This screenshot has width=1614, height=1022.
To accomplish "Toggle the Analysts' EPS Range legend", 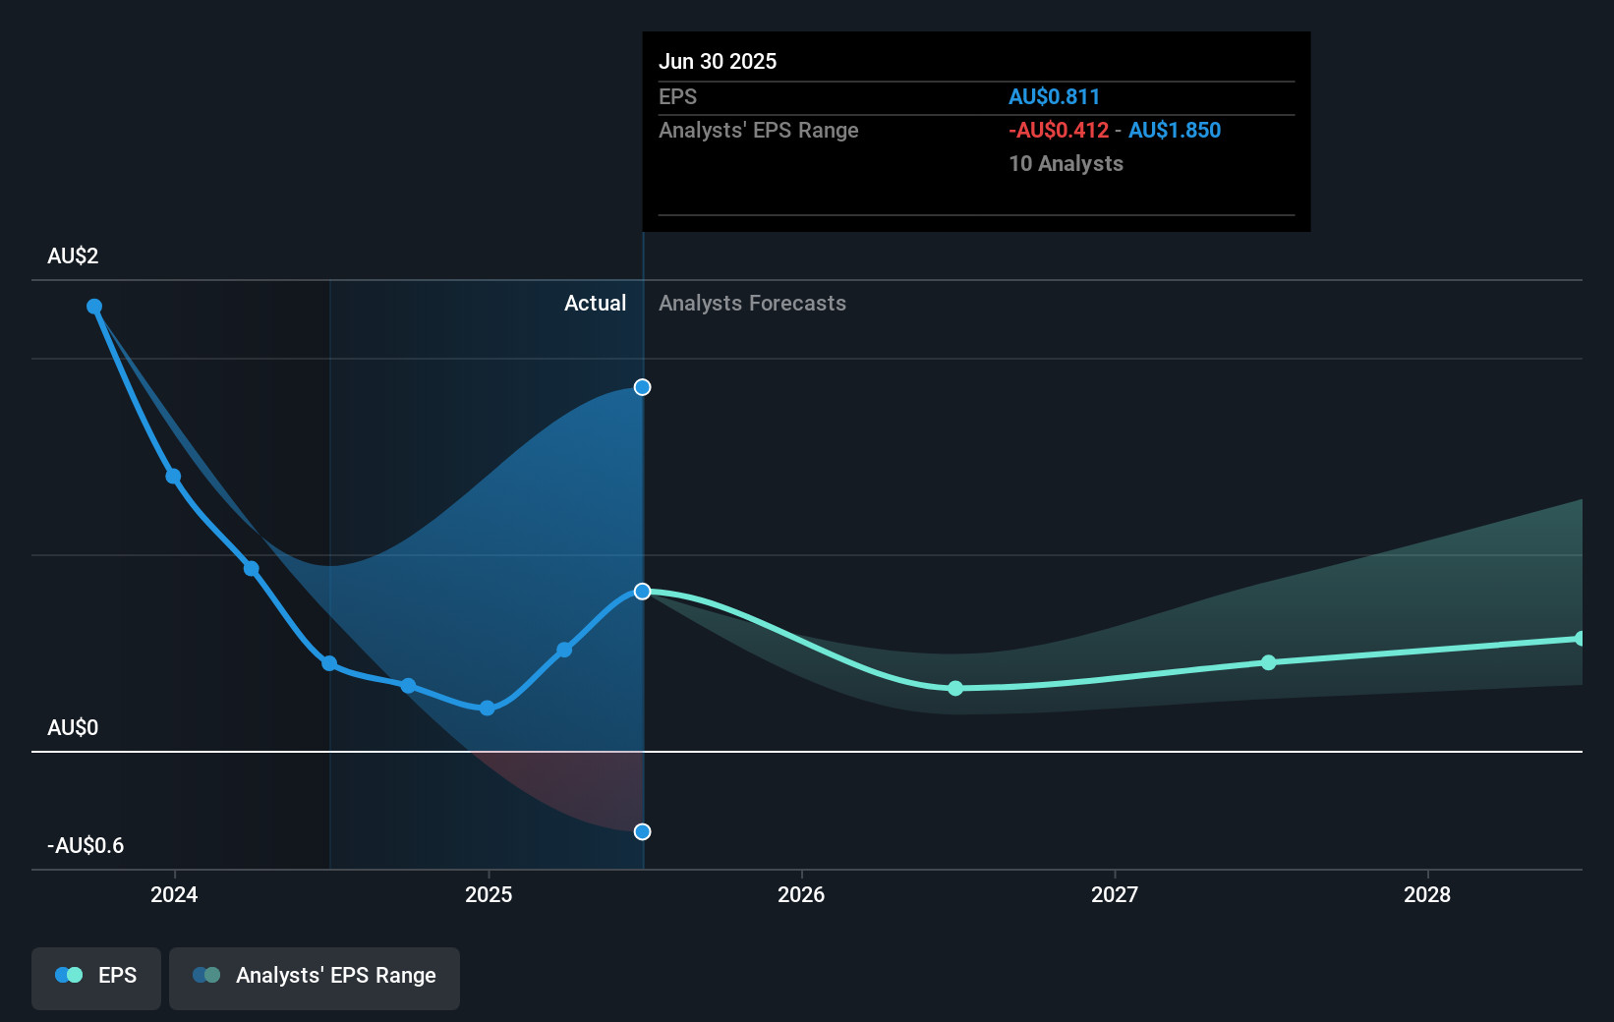I will tap(315, 978).
